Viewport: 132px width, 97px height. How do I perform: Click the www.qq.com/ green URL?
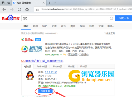click(x=52, y=55)
